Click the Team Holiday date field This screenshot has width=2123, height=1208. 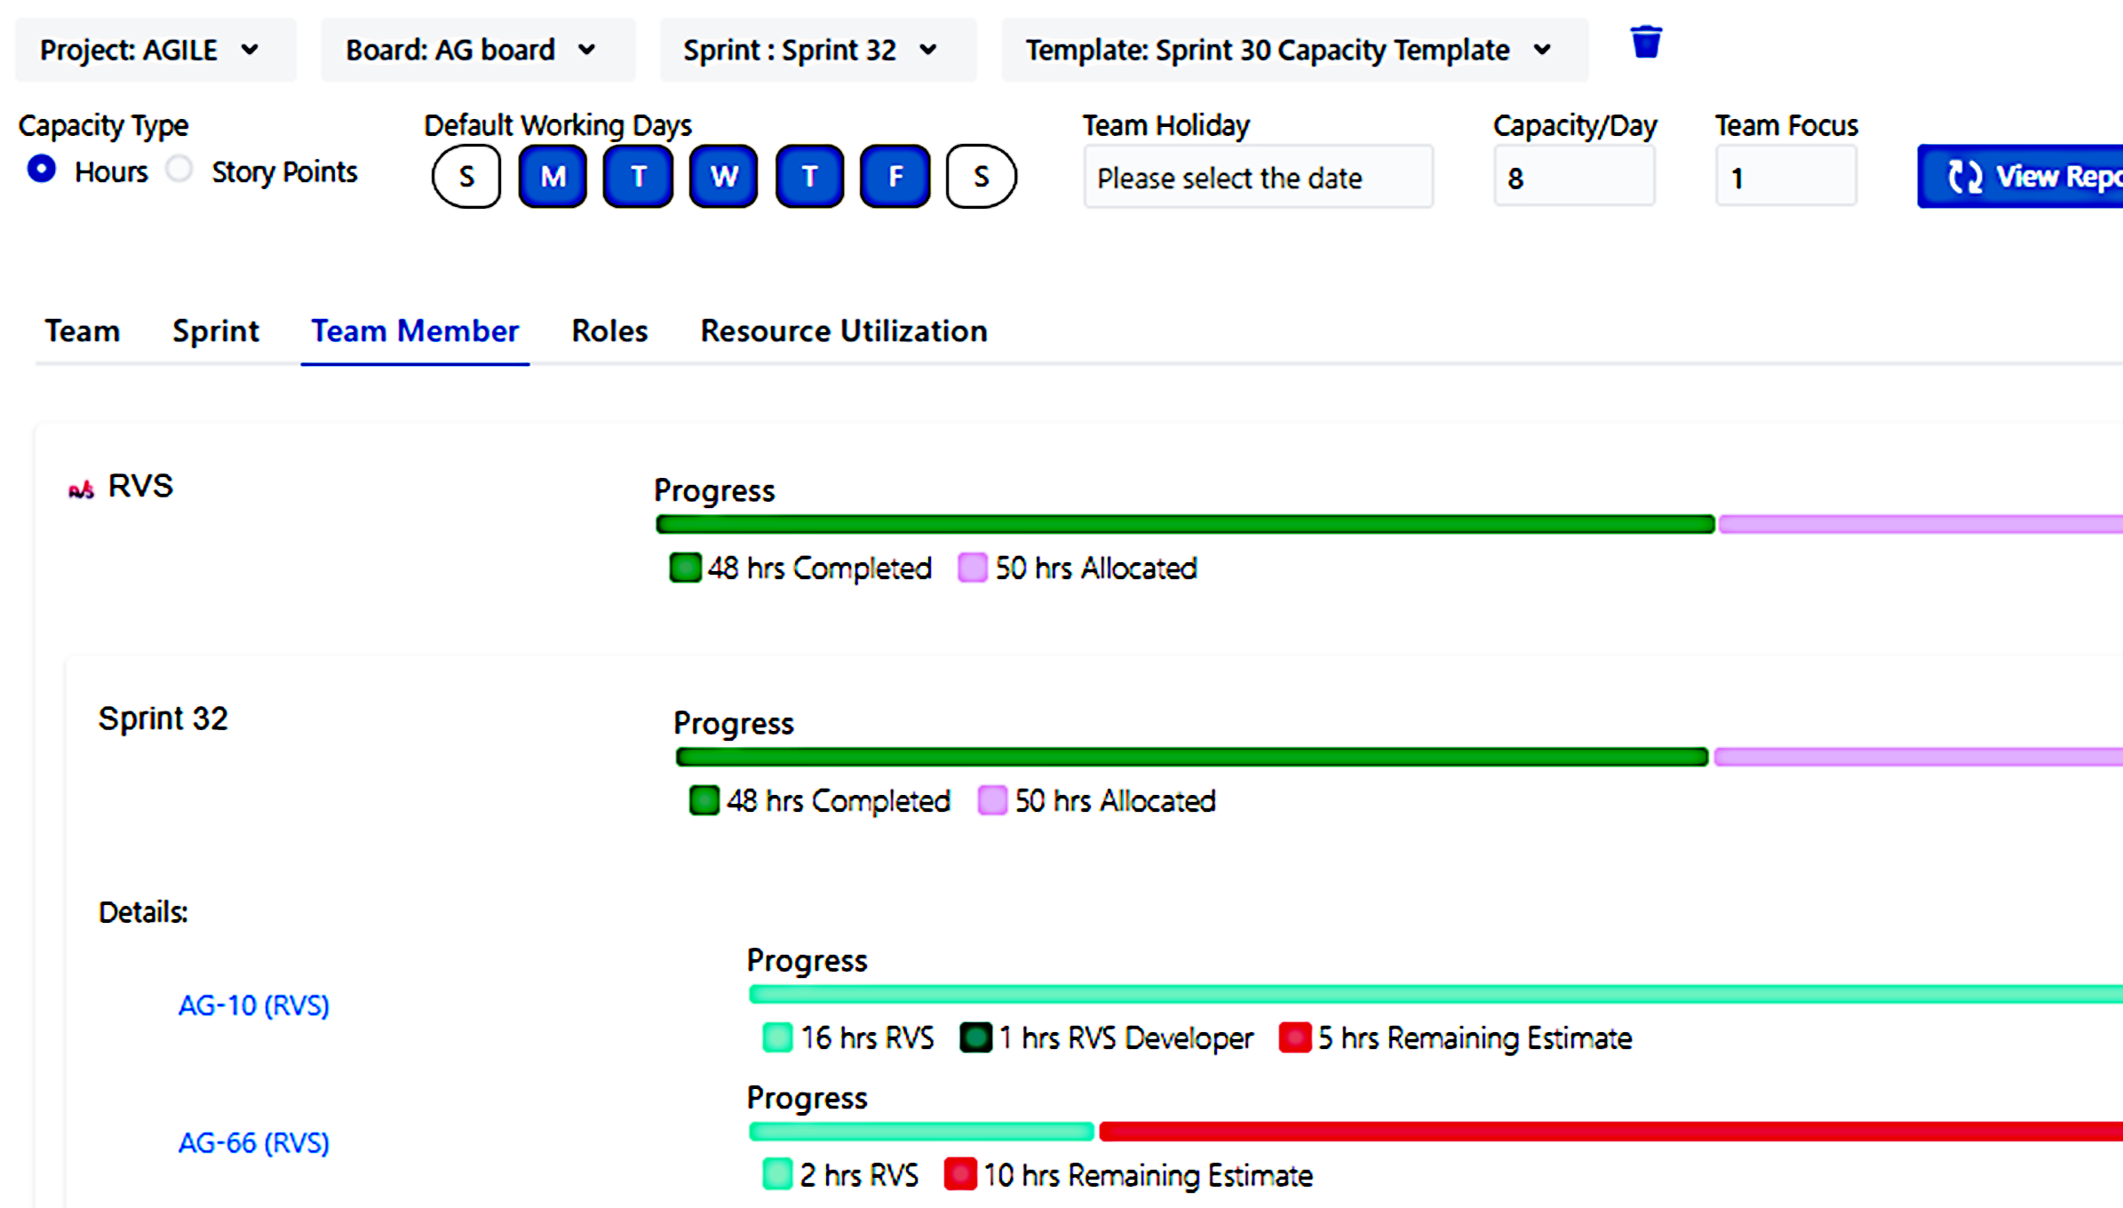[x=1257, y=178]
